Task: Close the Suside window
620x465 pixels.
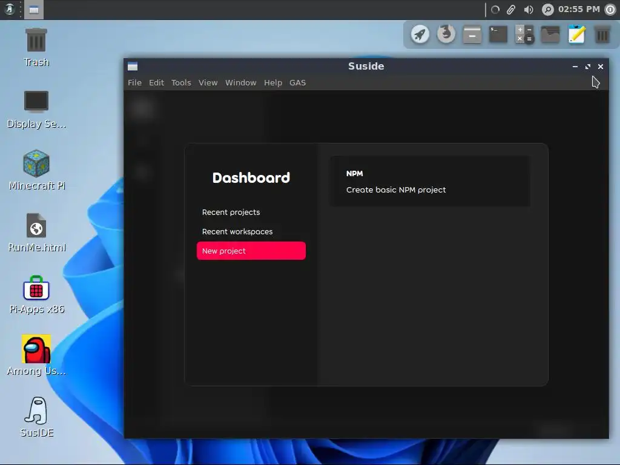Action: pyautogui.click(x=600, y=67)
